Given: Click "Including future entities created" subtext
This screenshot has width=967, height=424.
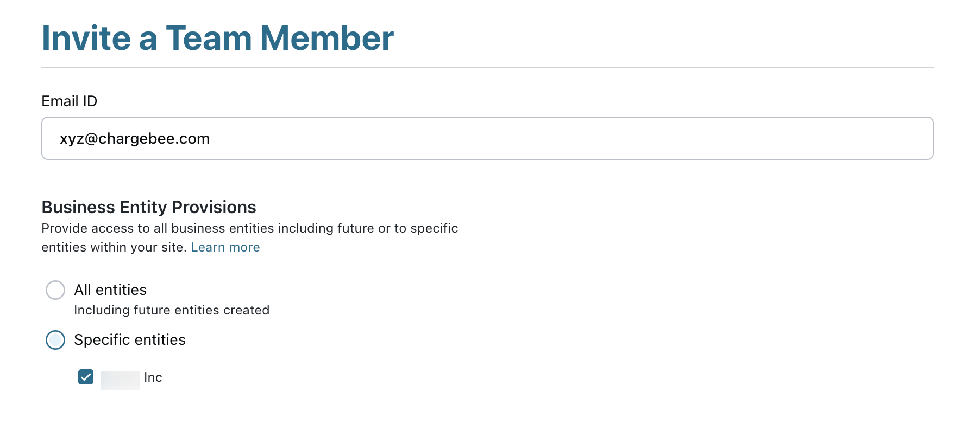Looking at the screenshot, I should tap(172, 310).
